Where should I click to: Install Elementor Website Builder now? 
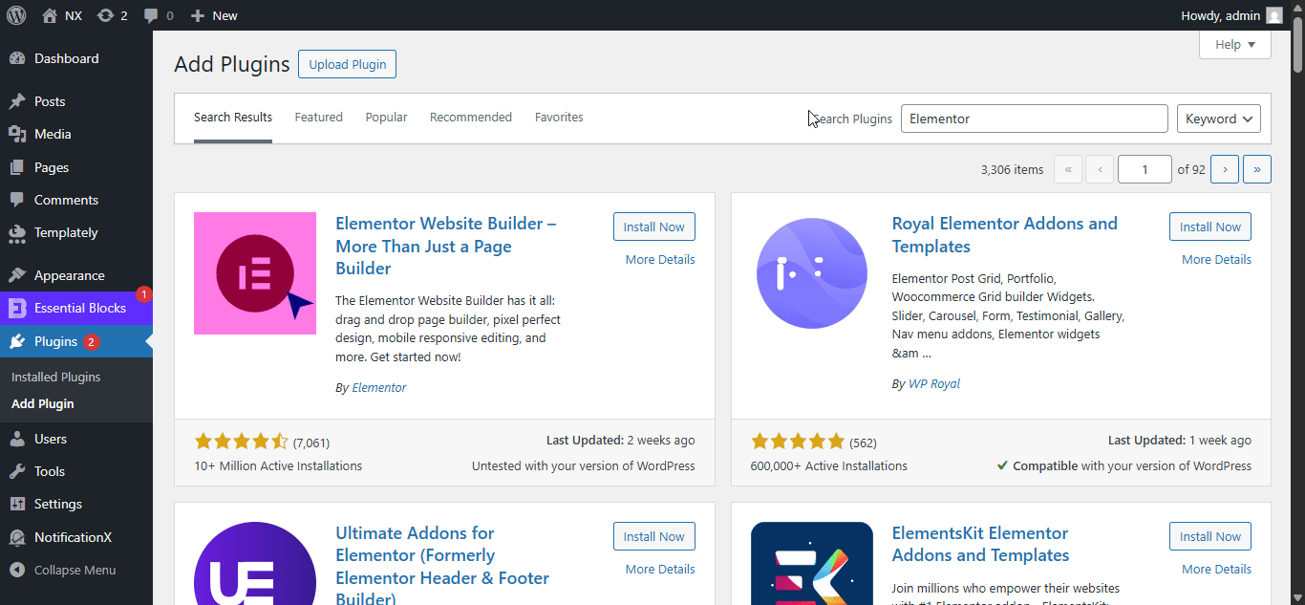[x=654, y=227]
